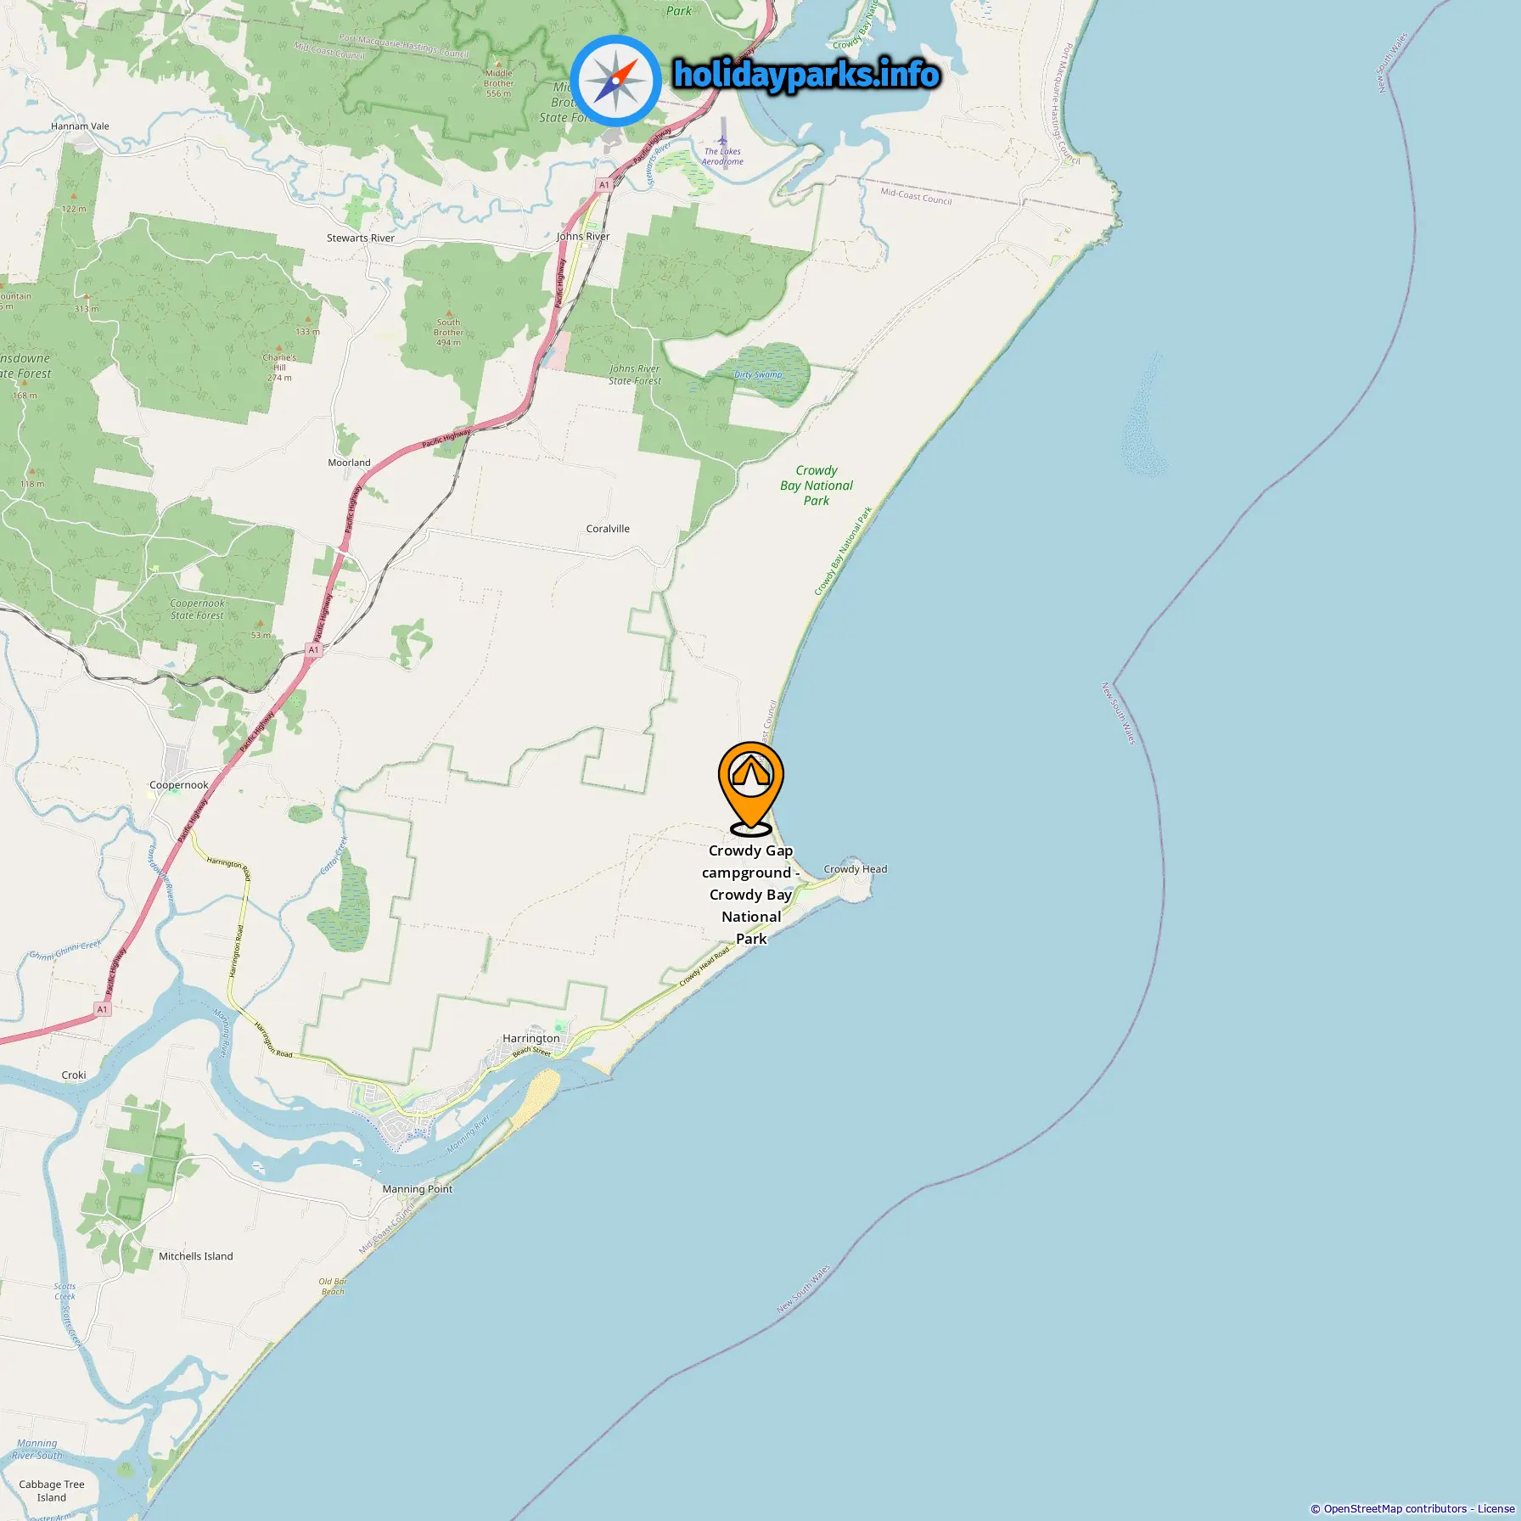Click the Middle Brother peak marker

(499, 64)
